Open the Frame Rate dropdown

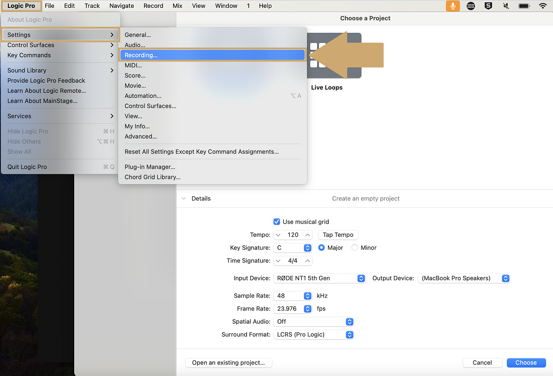(x=293, y=309)
